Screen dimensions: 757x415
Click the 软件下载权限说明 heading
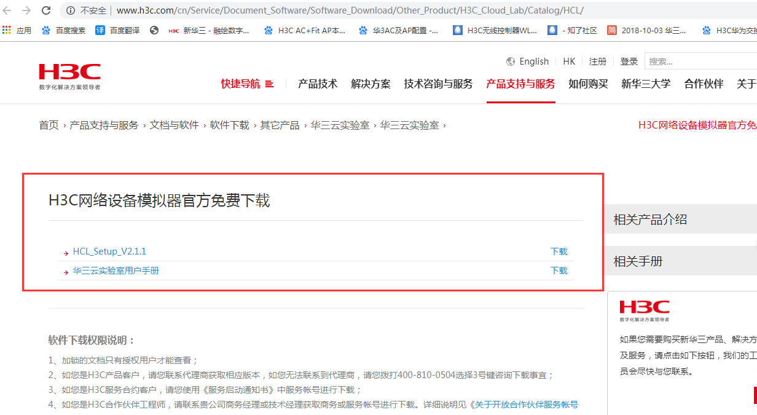pos(92,340)
